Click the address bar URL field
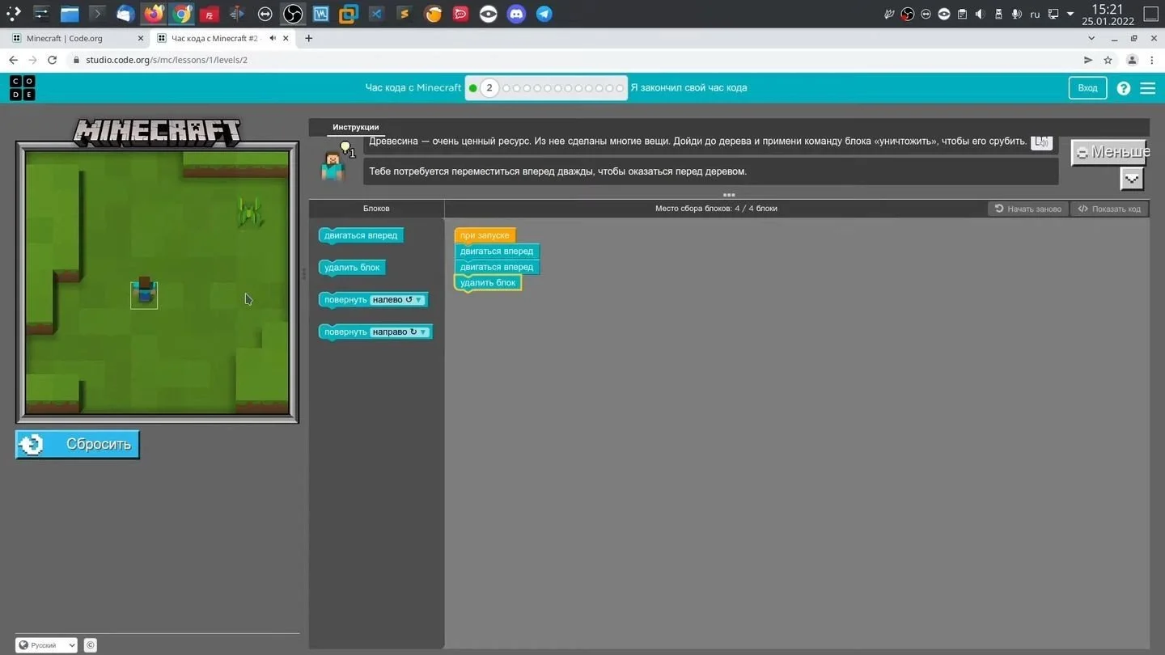 574,60
